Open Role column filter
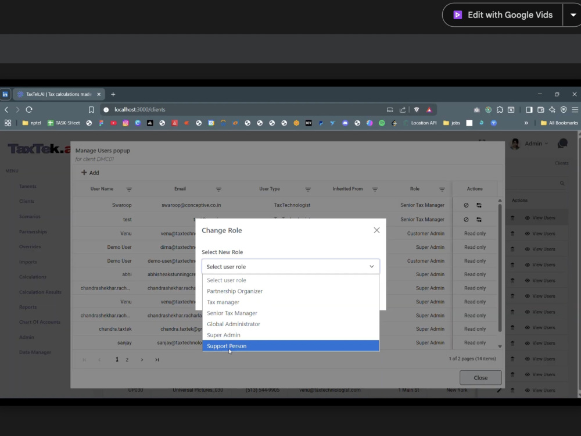581x436 pixels. 442,190
